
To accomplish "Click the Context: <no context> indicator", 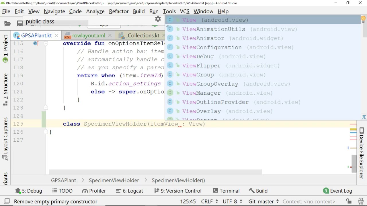I will [309, 201].
